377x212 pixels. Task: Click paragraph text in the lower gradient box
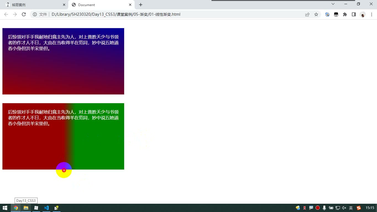point(63,118)
